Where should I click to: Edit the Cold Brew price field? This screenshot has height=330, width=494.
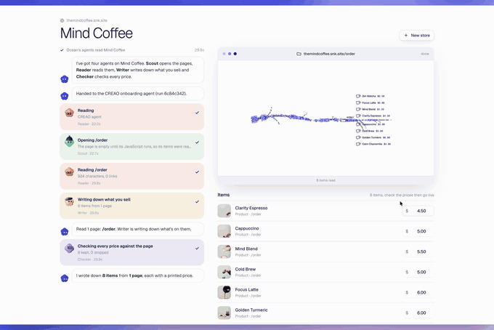click(418, 272)
